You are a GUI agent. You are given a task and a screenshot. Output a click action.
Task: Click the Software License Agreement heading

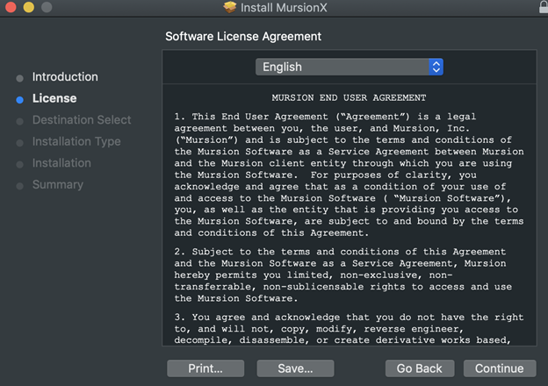(243, 37)
